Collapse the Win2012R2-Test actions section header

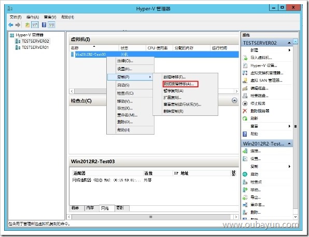289,143
